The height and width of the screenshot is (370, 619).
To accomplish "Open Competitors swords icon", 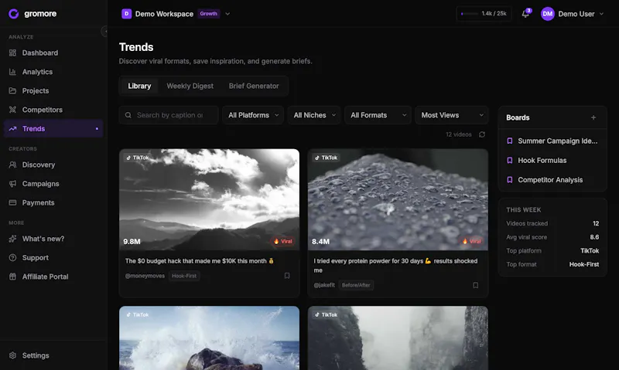I will click(12, 110).
